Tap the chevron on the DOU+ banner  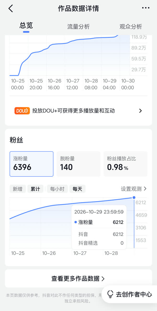pyautogui.click(x=141, y=111)
